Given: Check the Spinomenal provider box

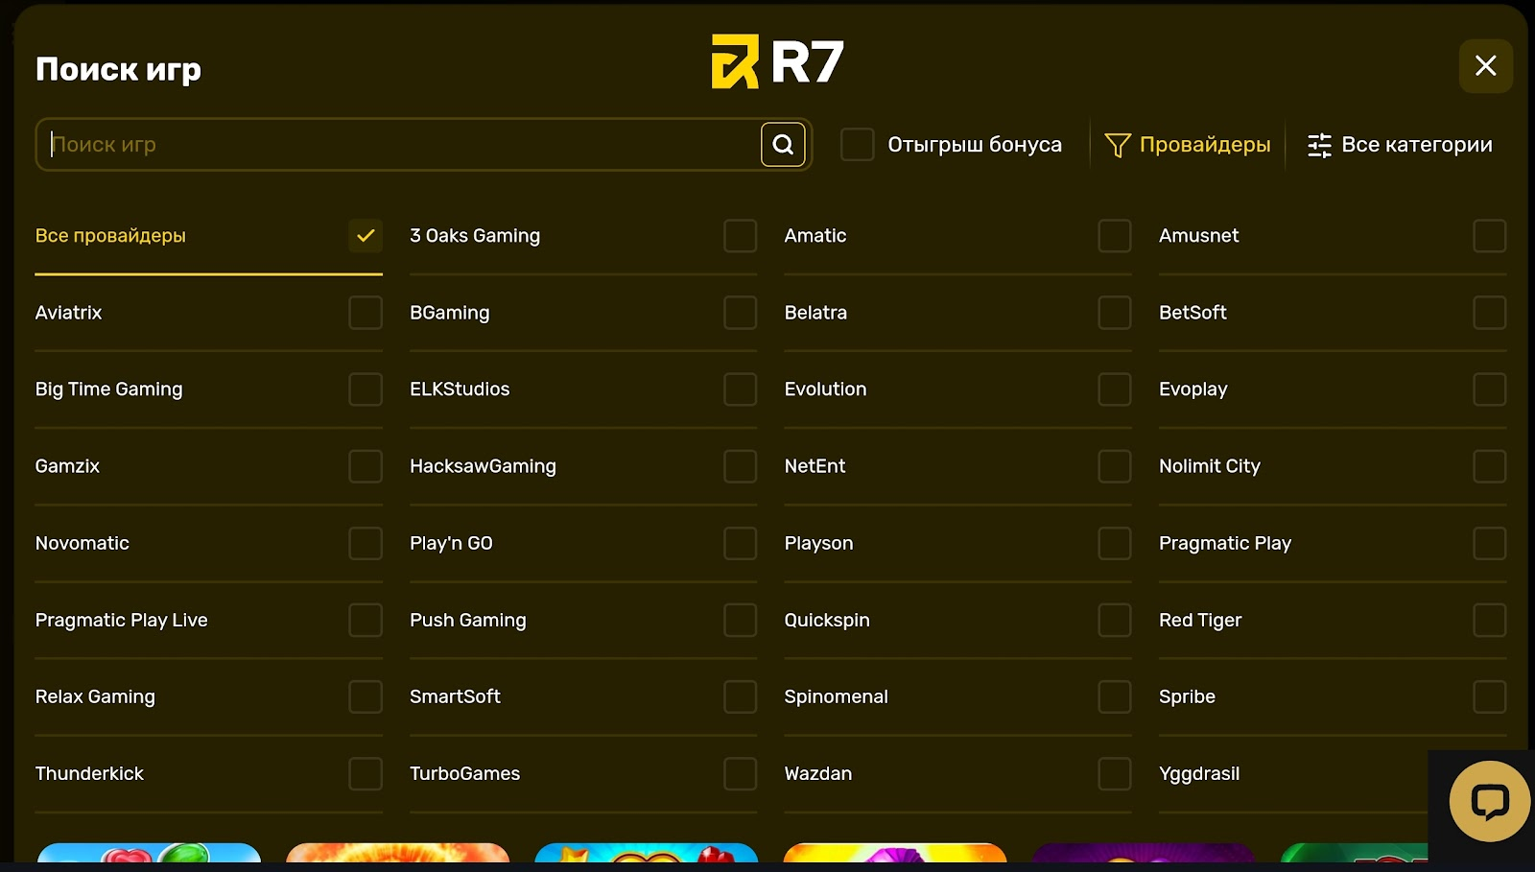Looking at the screenshot, I should [1115, 696].
